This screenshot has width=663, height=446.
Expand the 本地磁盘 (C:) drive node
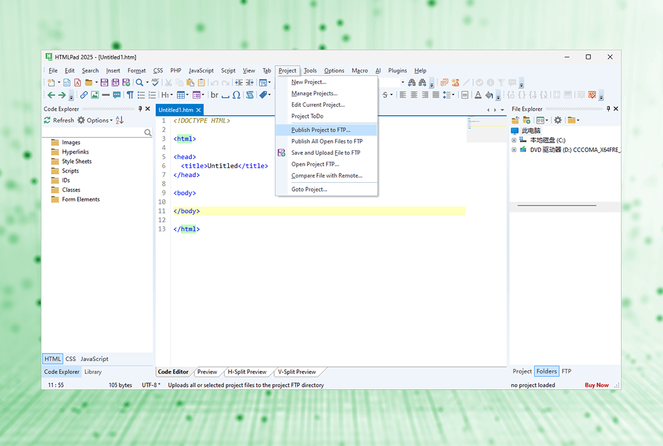point(514,140)
